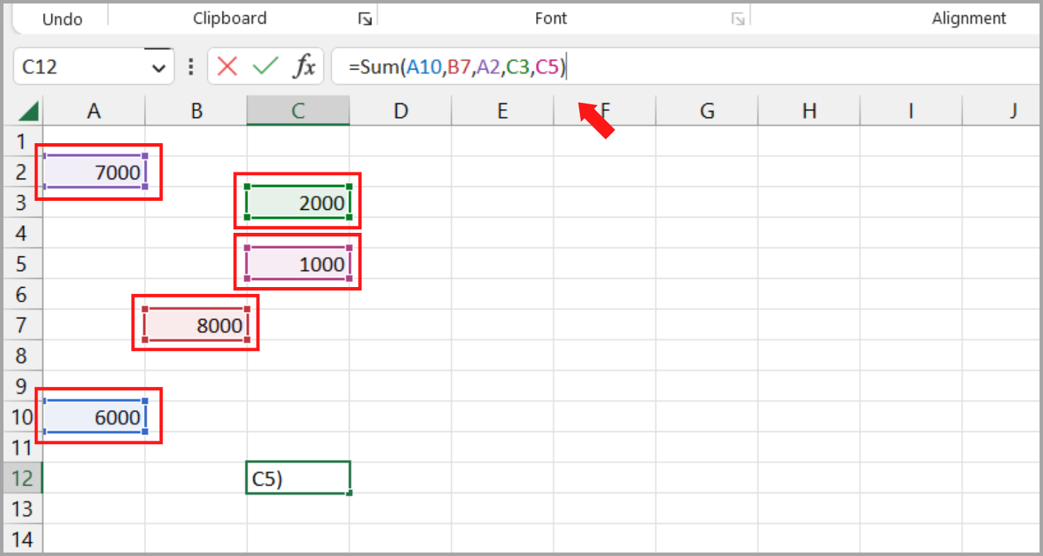Select row 9 header

coord(23,386)
